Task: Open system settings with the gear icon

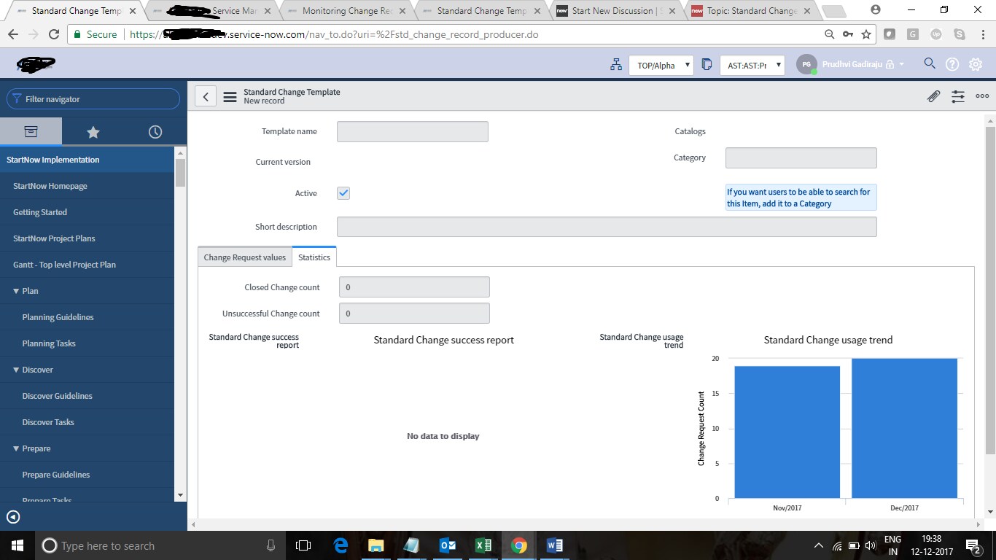Action: coord(976,64)
